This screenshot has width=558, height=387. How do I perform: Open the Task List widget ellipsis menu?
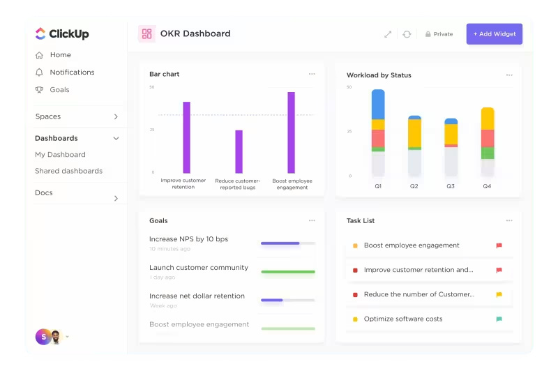[x=509, y=220]
